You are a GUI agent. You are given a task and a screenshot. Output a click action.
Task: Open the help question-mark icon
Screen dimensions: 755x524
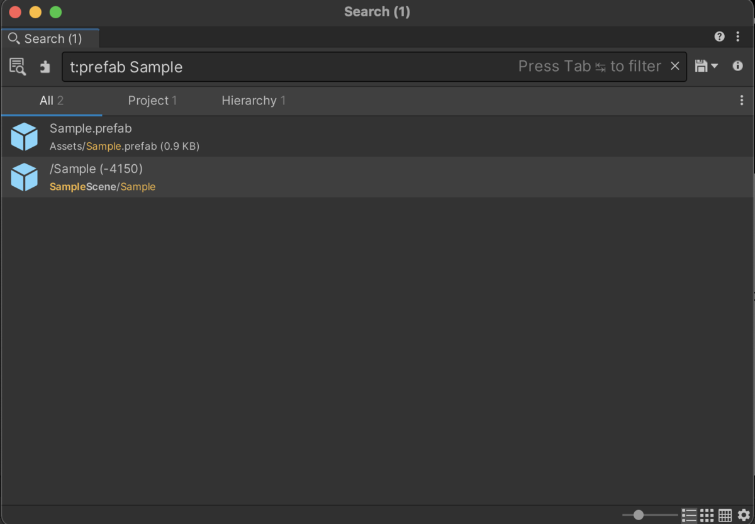719,37
